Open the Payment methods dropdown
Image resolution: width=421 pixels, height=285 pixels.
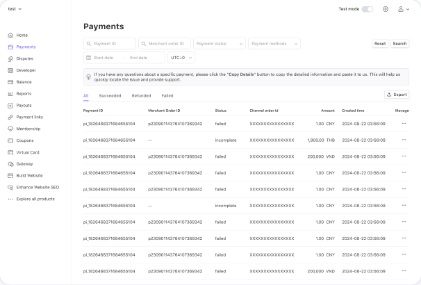pos(274,44)
